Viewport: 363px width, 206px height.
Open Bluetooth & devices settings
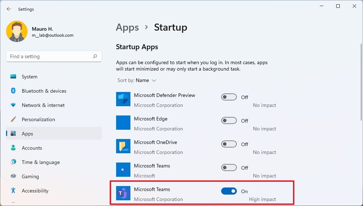pyautogui.click(x=13, y=91)
